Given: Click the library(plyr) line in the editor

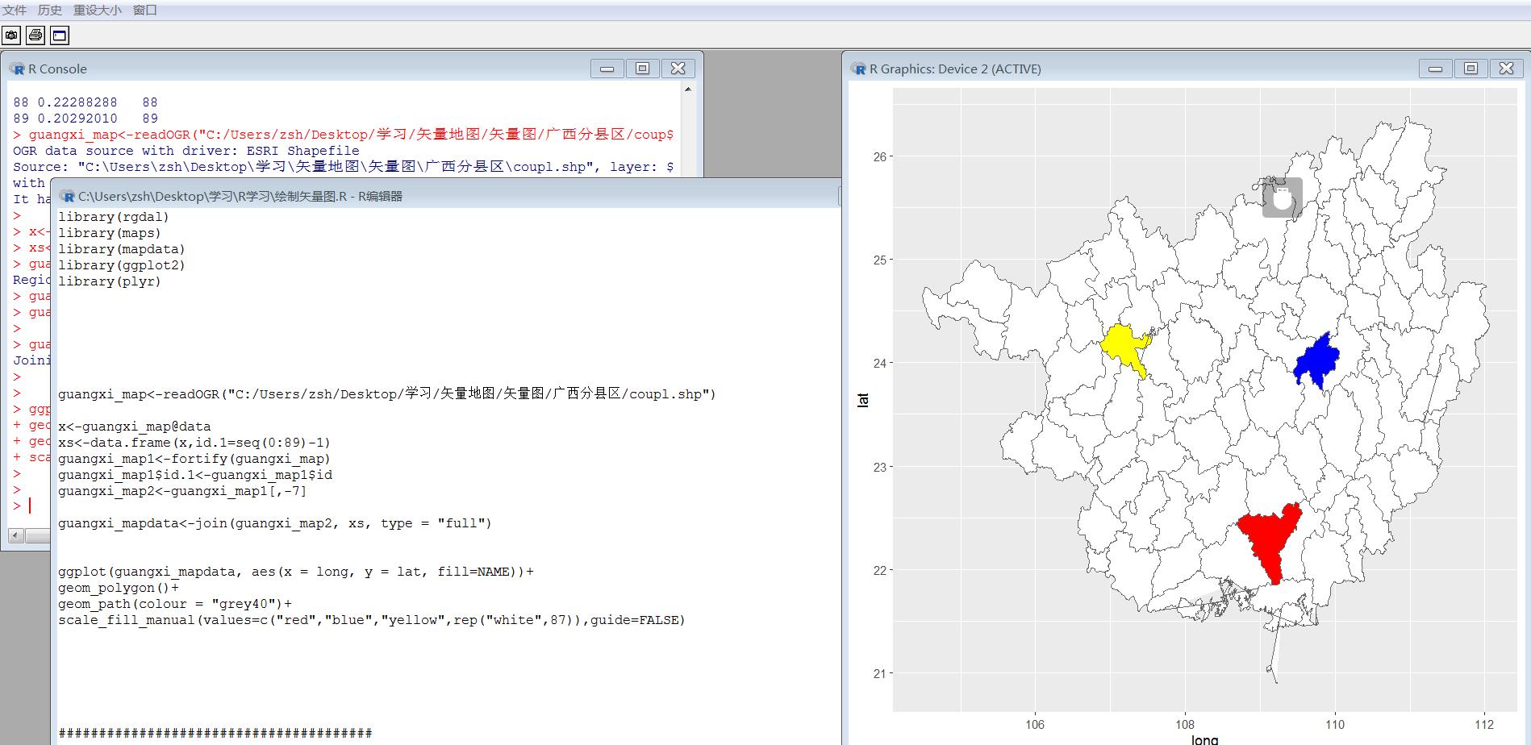Looking at the screenshot, I should point(110,281).
